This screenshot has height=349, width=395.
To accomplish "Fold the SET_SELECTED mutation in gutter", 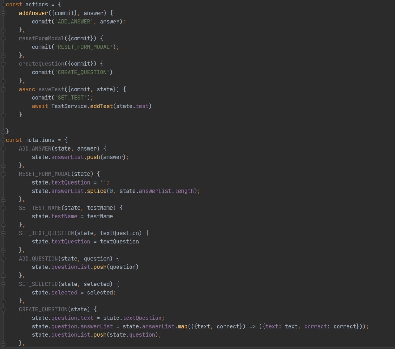I will tap(3, 284).
